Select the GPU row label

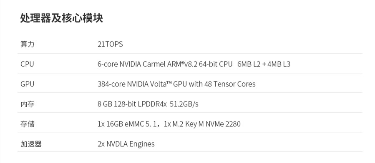(x=27, y=84)
